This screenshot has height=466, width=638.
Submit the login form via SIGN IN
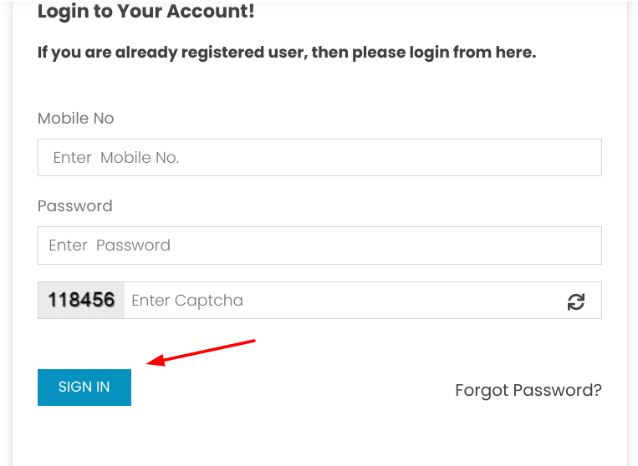[x=84, y=387]
